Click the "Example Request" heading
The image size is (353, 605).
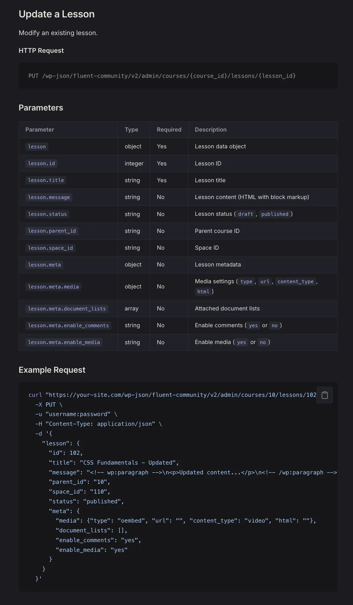pyautogui.click(x=52, y=370)
